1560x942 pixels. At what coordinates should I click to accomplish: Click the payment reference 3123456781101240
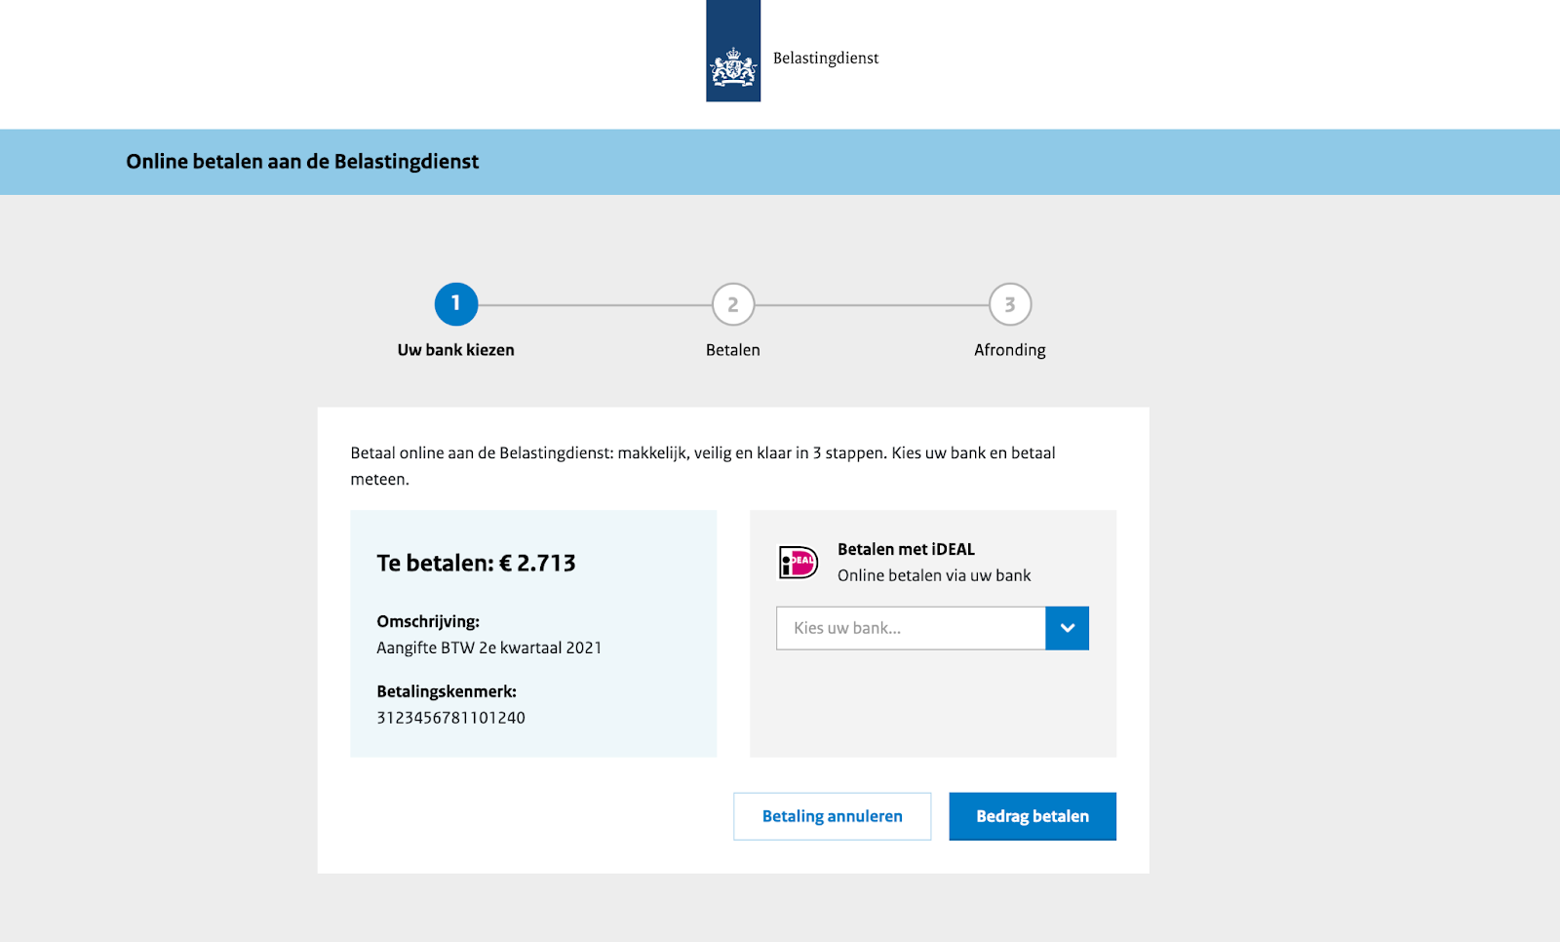coord(450,718)
